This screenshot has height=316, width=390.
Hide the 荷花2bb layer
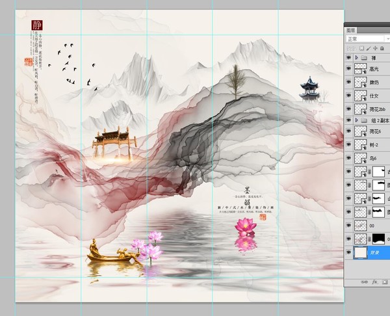[348, 109]
